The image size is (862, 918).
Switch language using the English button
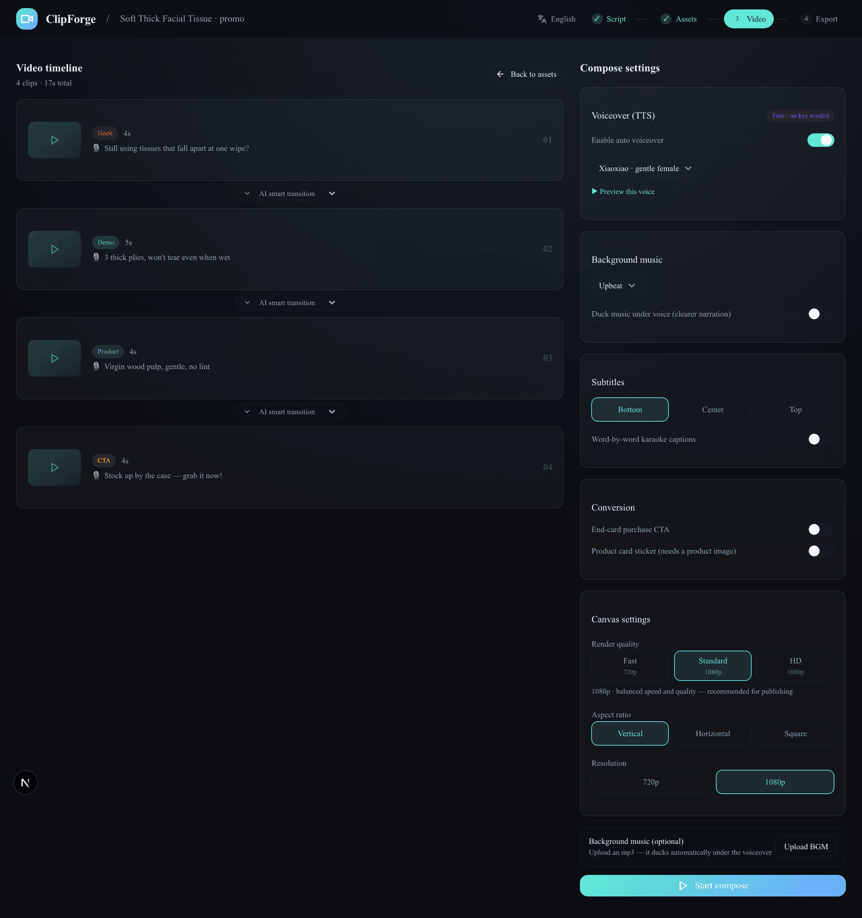[x=556, y=19]
